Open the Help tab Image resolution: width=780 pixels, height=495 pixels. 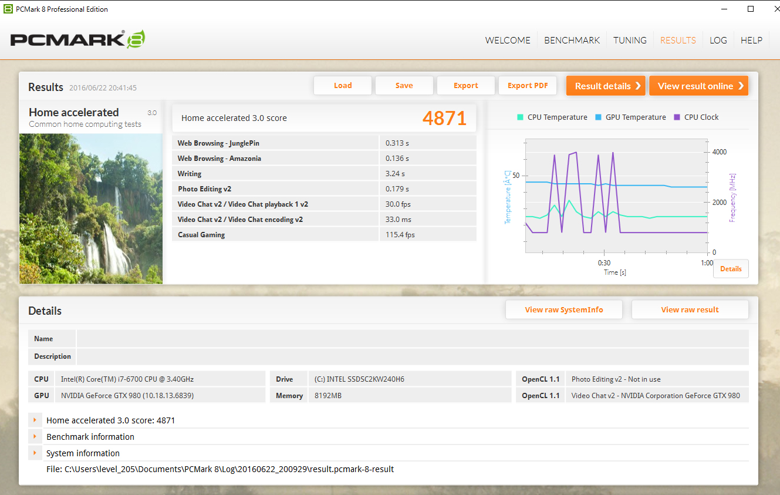click(751, 41)
